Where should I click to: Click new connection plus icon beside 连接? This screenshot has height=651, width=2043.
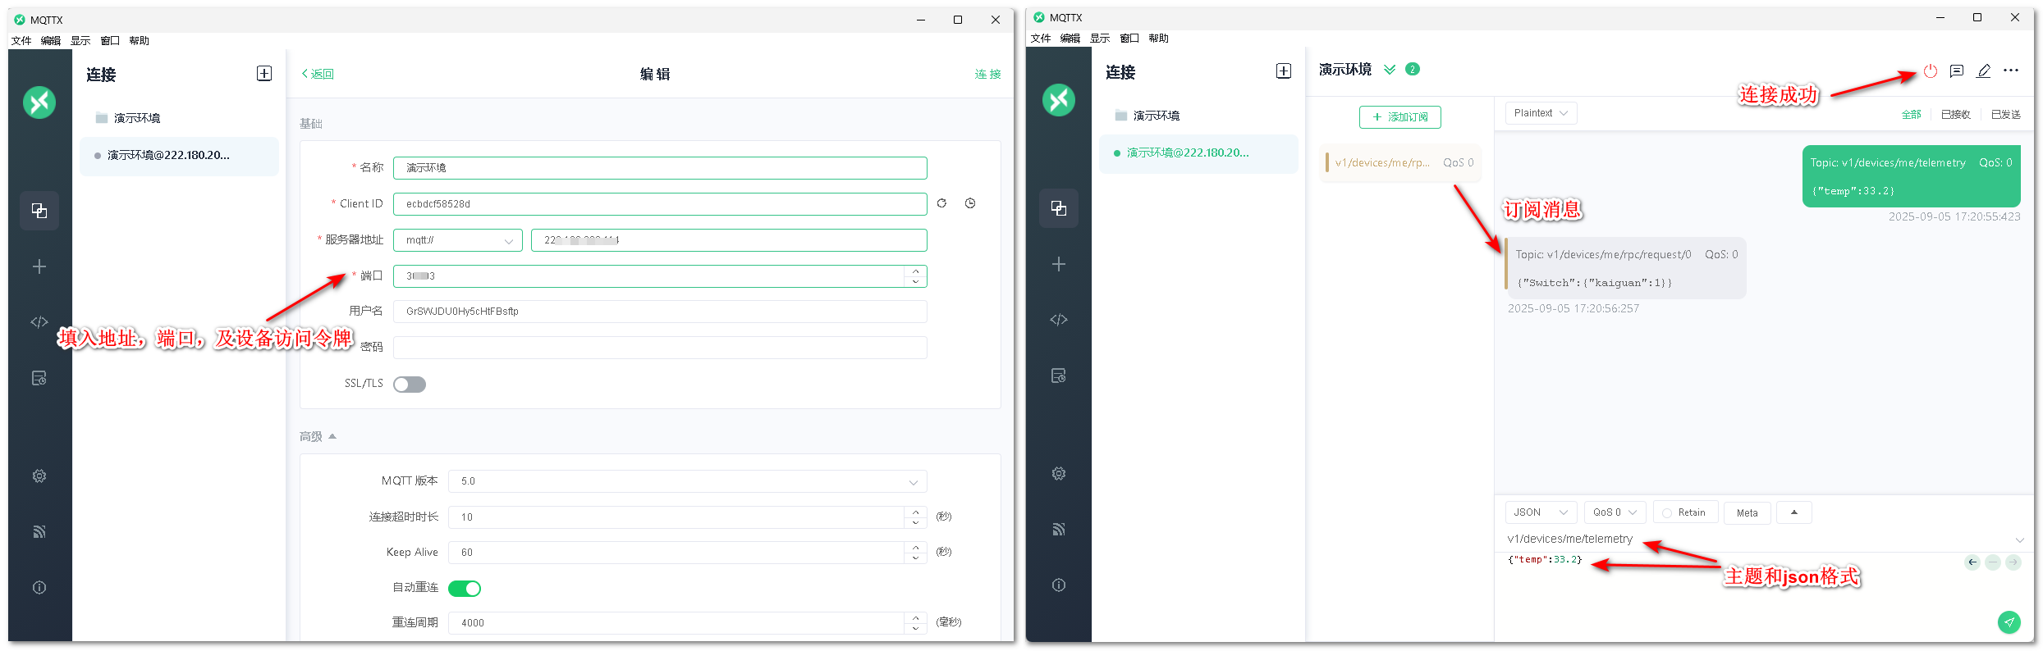(264, 74)
